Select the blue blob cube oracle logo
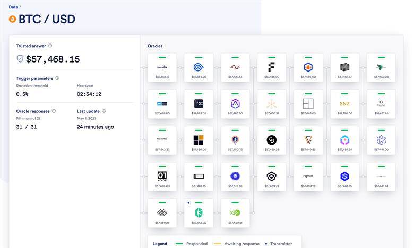Image resolution: width=414 pixels, height=248 pixels. point(235,176)
